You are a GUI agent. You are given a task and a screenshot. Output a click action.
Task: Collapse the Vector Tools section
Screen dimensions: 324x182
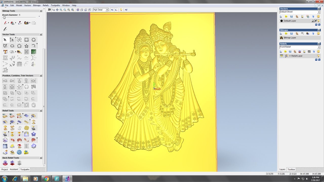click(41, 34)
